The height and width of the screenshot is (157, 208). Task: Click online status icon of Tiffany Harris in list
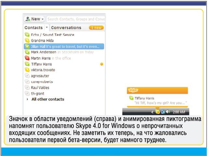click(x=27, y=64)
